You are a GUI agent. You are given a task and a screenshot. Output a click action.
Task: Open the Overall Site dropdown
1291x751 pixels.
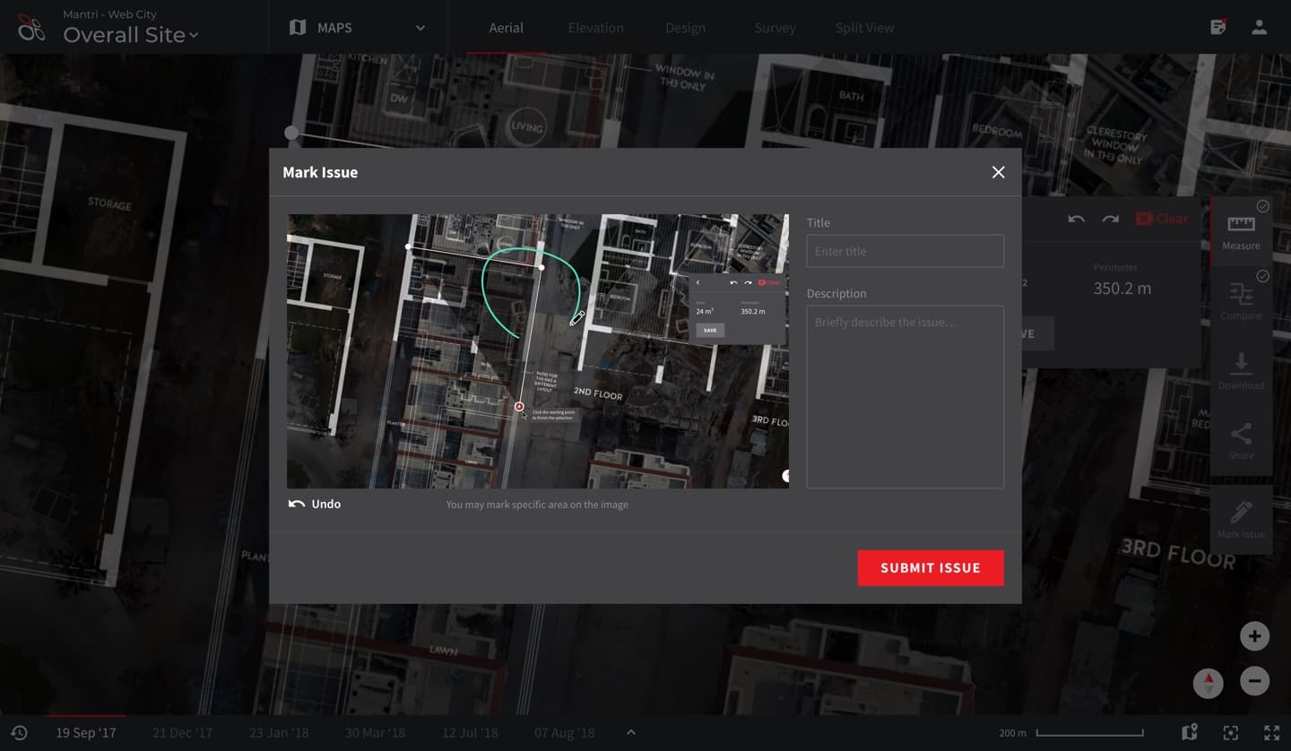(131, 35)
